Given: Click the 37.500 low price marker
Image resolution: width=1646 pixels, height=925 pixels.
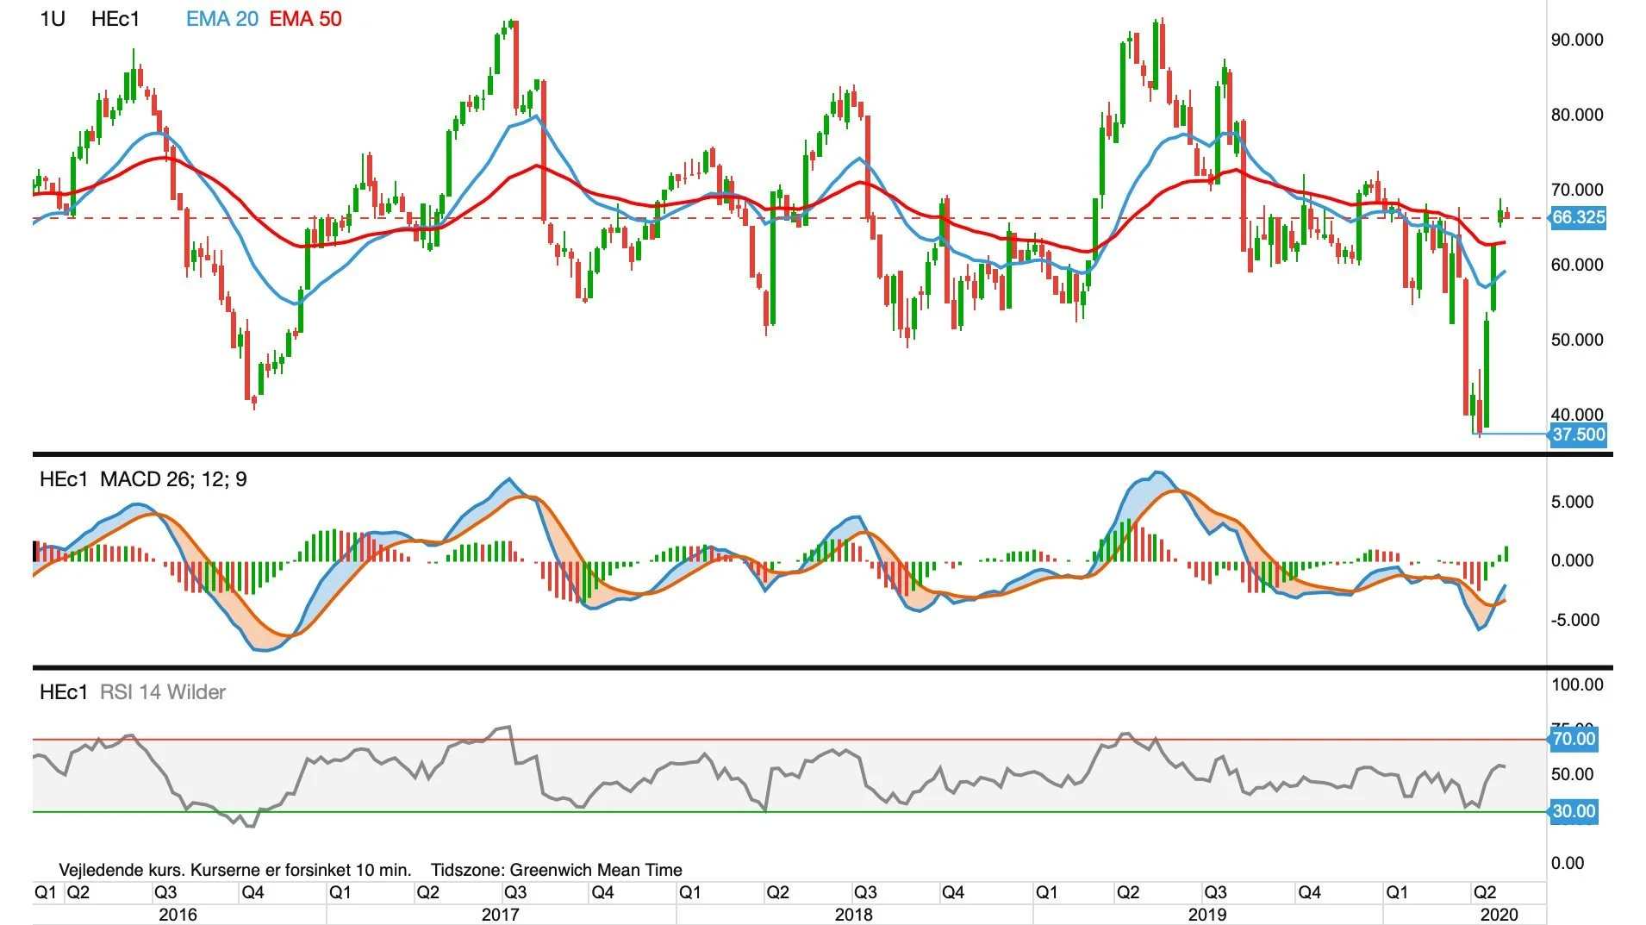Looking at the screenshot, I should tap(1578, 434).
